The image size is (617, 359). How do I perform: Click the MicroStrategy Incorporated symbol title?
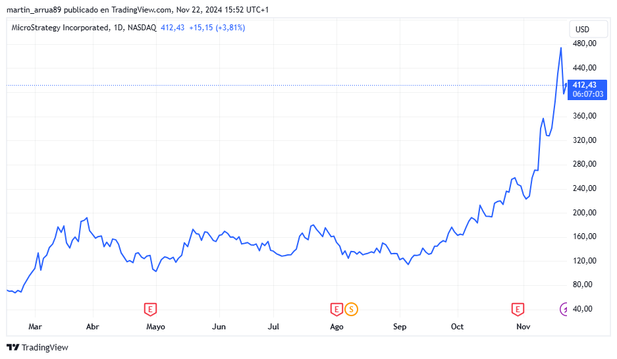tap(61, 28)
